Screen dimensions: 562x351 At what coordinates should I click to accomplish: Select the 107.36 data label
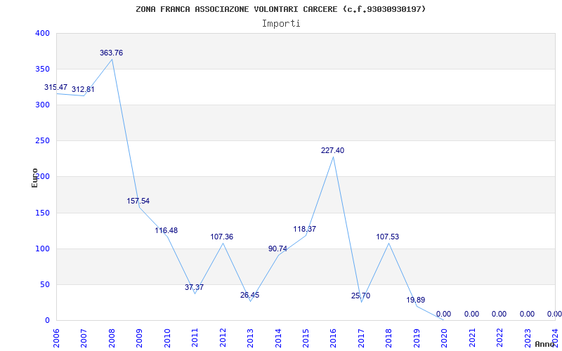point(221,237)
